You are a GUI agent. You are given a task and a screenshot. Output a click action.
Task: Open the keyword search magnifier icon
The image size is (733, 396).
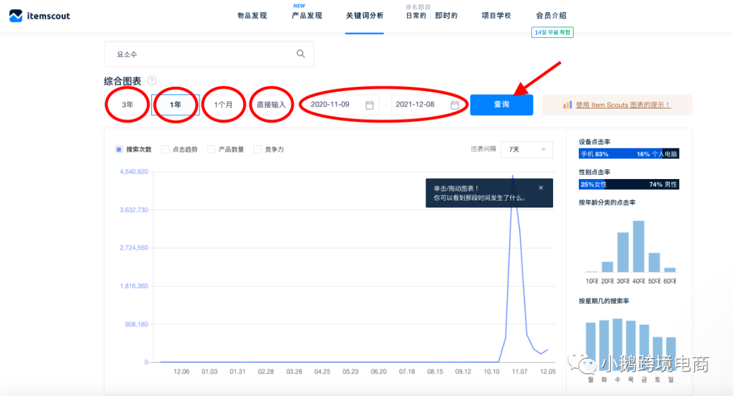point(300,53)
